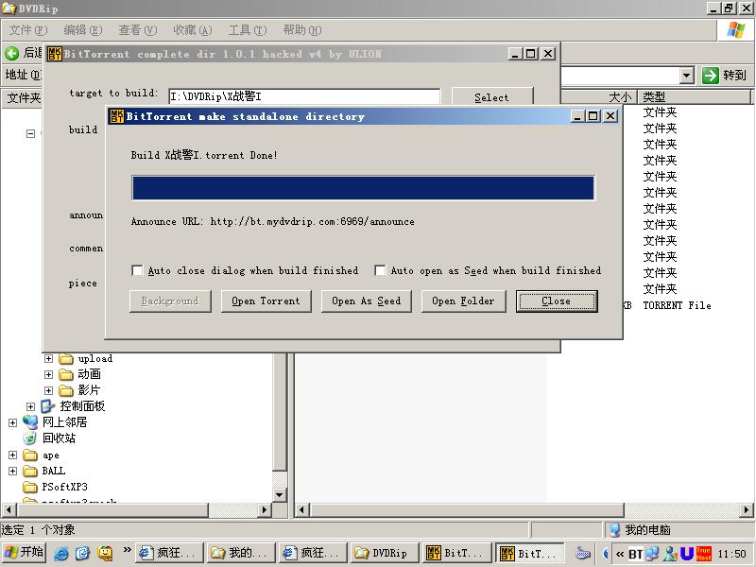Image resolution: width=756 pixels, height=567 pixels.
Task: Click the target to build path field
Action: (304, 96)
